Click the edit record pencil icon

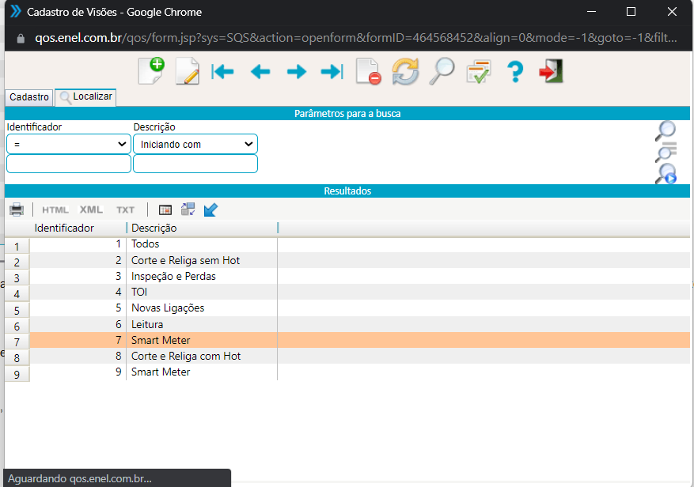coord(188,72)
